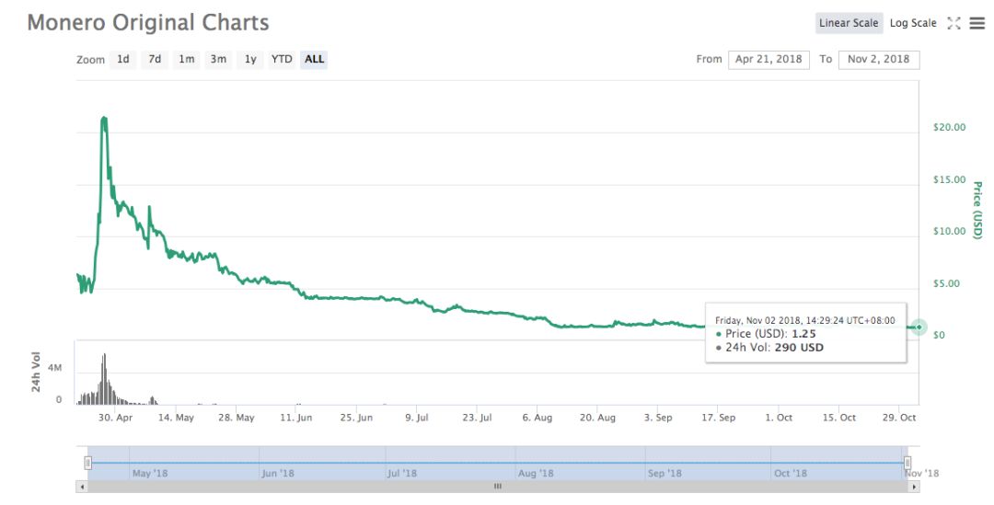Select the ALL zoom range
The height and width of the screenshot is (505, 994).
(314, 59)
